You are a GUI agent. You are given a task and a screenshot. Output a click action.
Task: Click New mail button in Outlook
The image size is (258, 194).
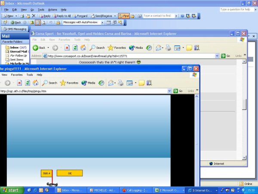point(9,16)
